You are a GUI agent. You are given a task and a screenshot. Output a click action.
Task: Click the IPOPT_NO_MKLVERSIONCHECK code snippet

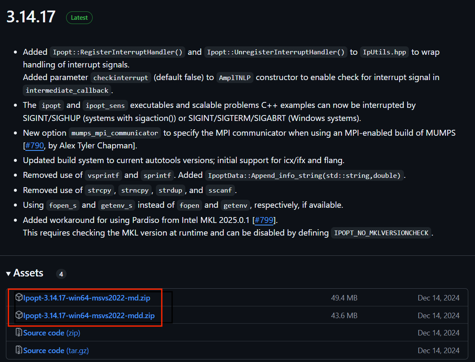click(381, 233)
